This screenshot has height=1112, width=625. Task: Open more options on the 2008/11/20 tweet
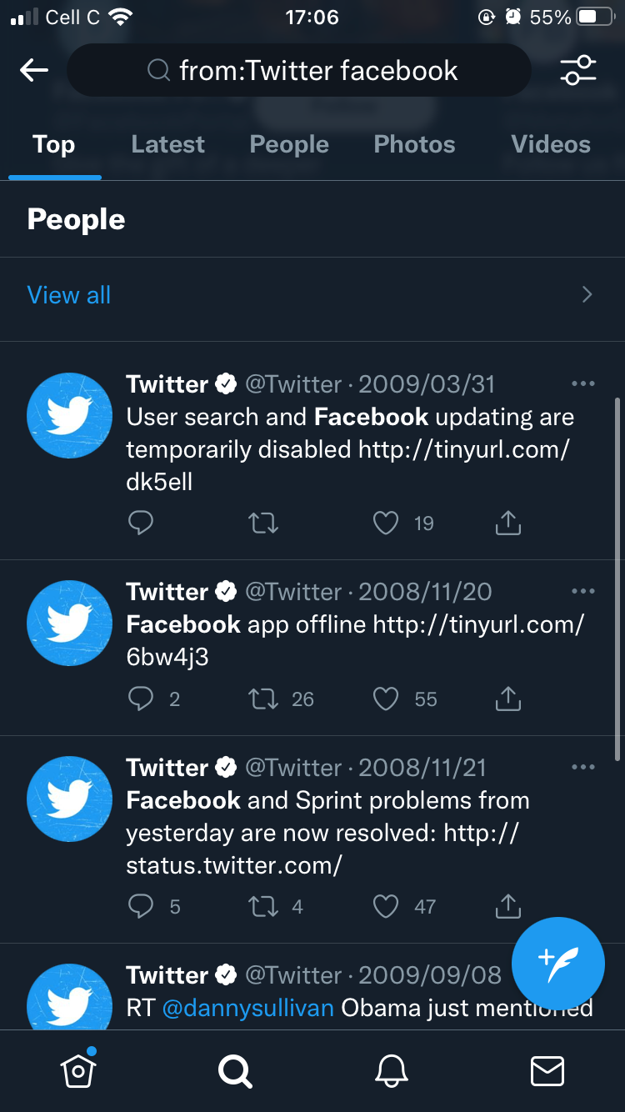pyautogui.click(x=583, y=590)
